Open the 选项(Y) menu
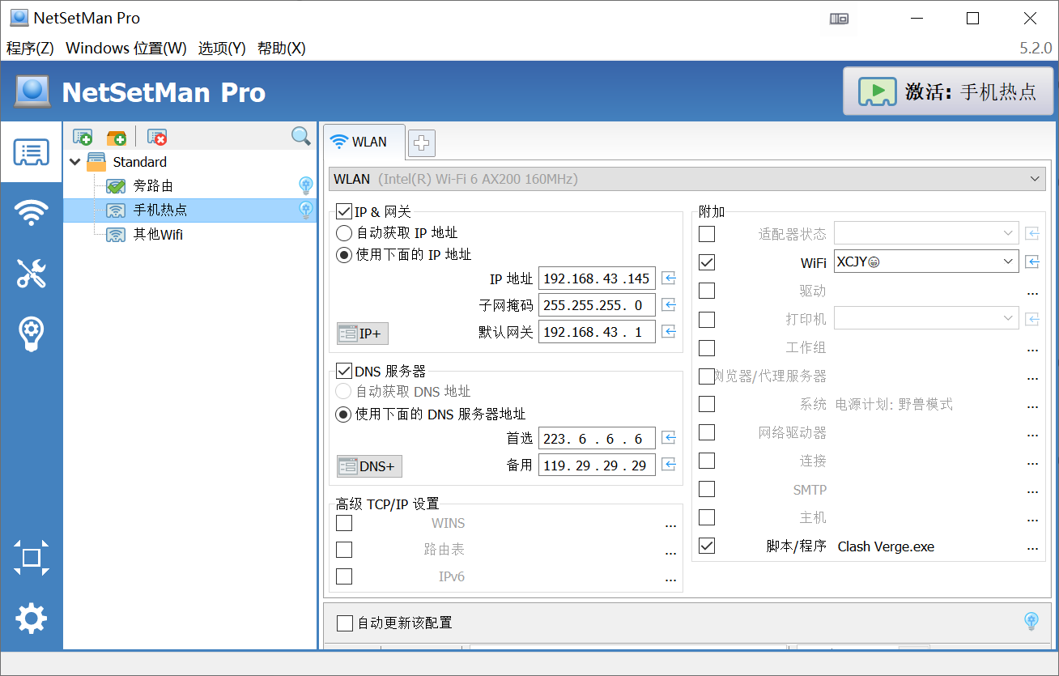Screen dimensions: 1059x676 (222, 48)
